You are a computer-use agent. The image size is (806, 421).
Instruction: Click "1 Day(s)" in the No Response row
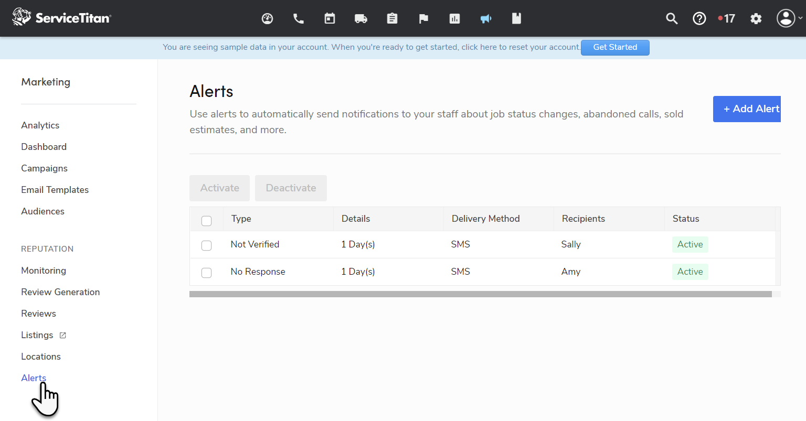(x=358, y=272)
